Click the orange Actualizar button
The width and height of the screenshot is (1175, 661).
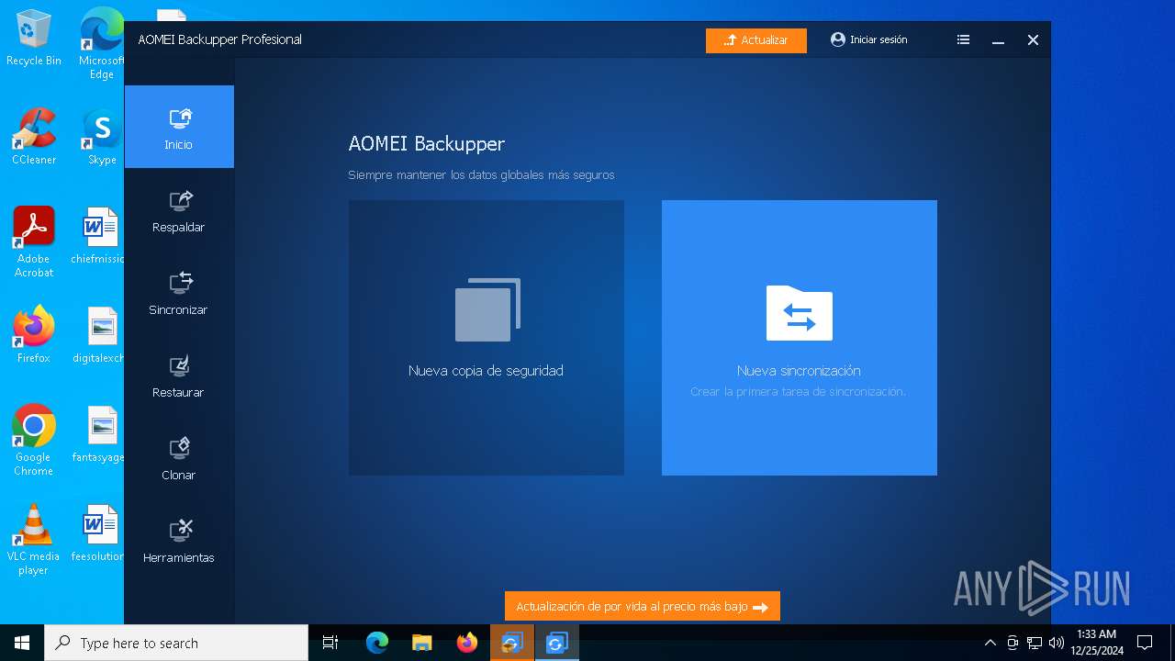point(756,40)
